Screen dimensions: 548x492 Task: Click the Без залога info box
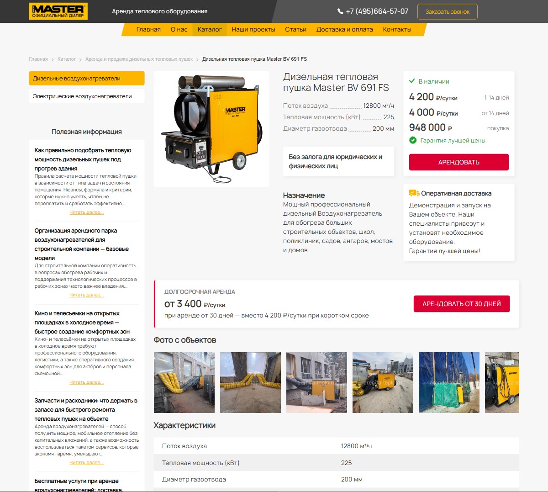[x=338, y=161]
